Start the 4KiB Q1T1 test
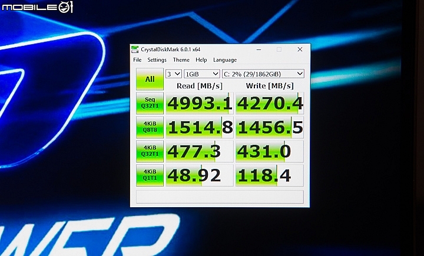Viewport: 424px width, 256px height. [150, 175]
